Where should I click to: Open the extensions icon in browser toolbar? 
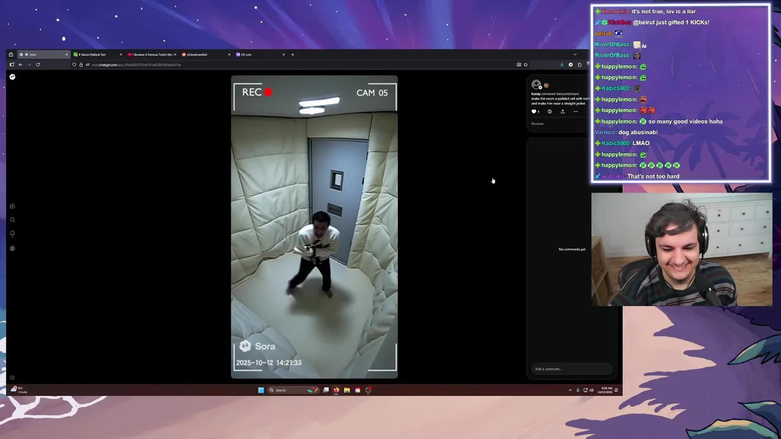click(x=580, y=64)
